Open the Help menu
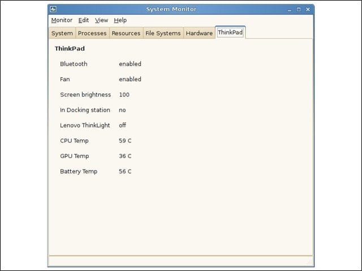The height and width of the screenshot is (271, 362). [x=120, y=20]
